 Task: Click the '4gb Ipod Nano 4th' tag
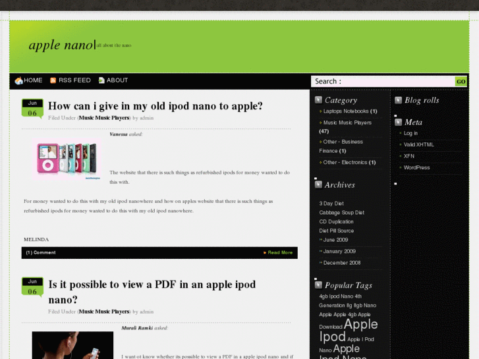click(341, 296)
